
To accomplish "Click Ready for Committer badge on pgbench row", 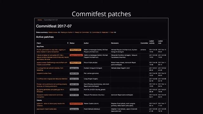I will (x=76, y=104).
